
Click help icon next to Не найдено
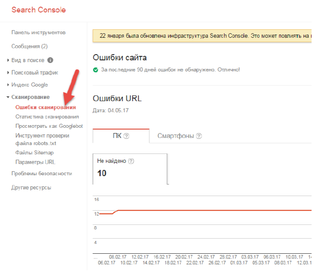(131, 161)
